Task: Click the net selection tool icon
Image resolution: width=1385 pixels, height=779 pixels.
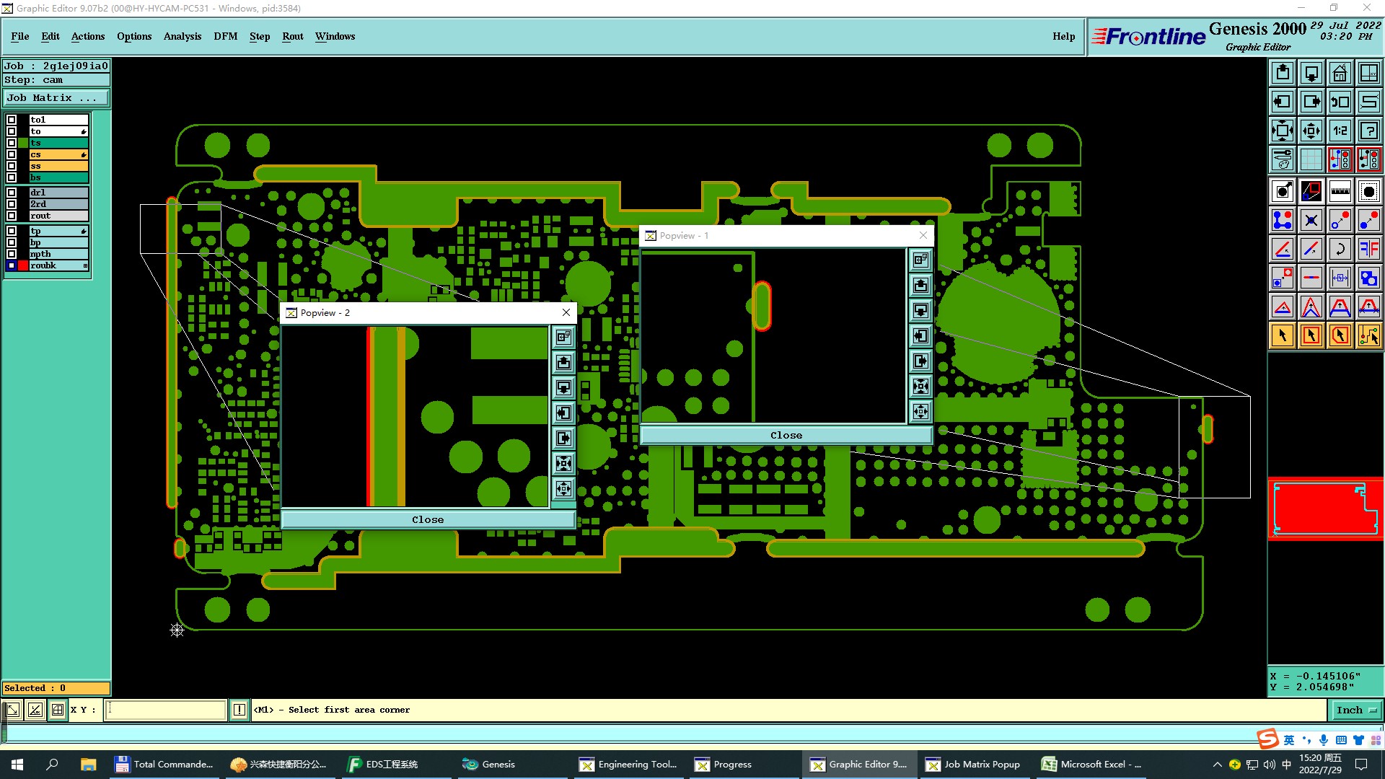Action: coord(1368,335)
